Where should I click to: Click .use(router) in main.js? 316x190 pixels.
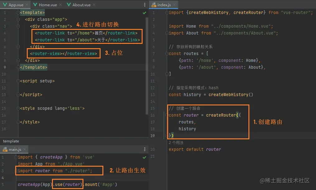pyautogui.click(x=68, y=184)
